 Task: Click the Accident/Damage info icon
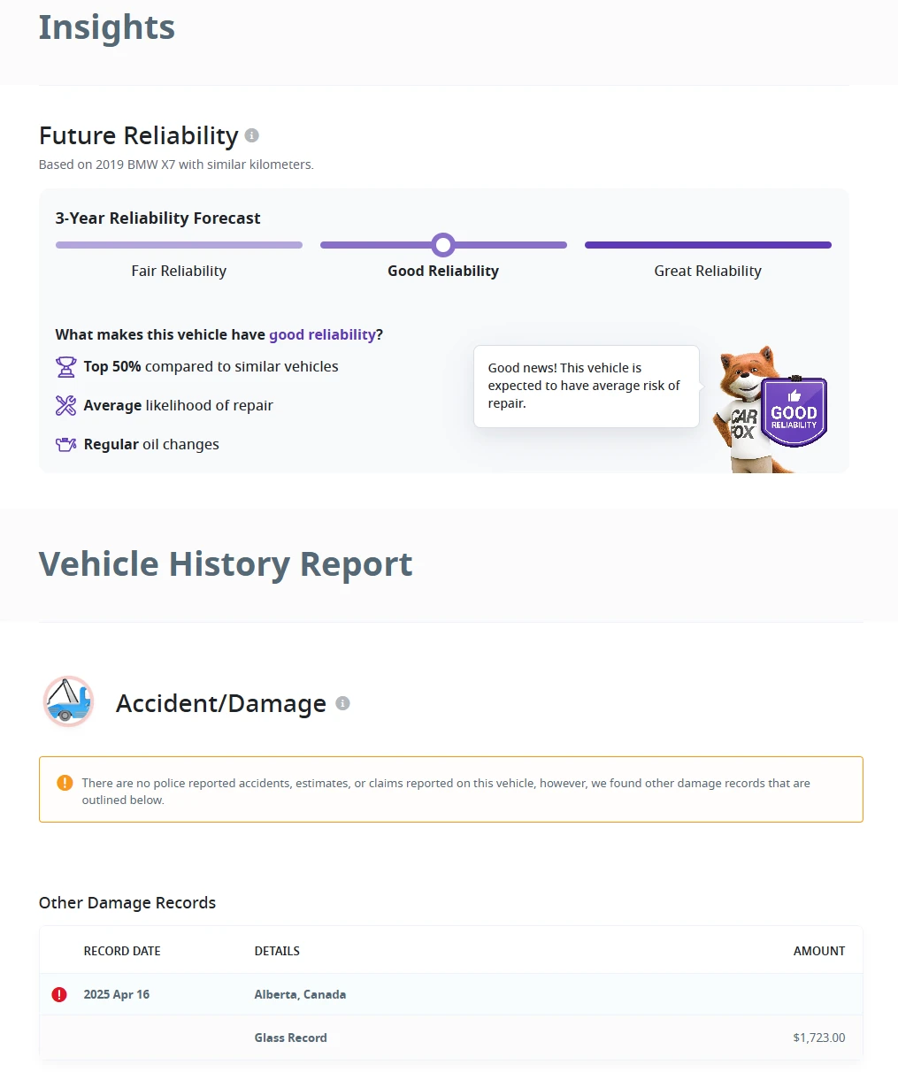[x=343, y=703]
